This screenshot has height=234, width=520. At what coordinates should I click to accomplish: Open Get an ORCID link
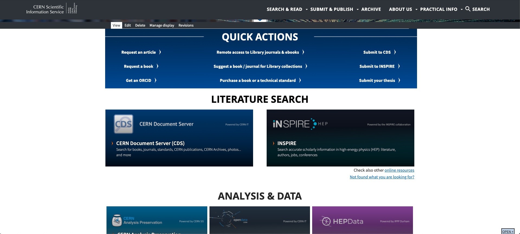coord(138,80)
